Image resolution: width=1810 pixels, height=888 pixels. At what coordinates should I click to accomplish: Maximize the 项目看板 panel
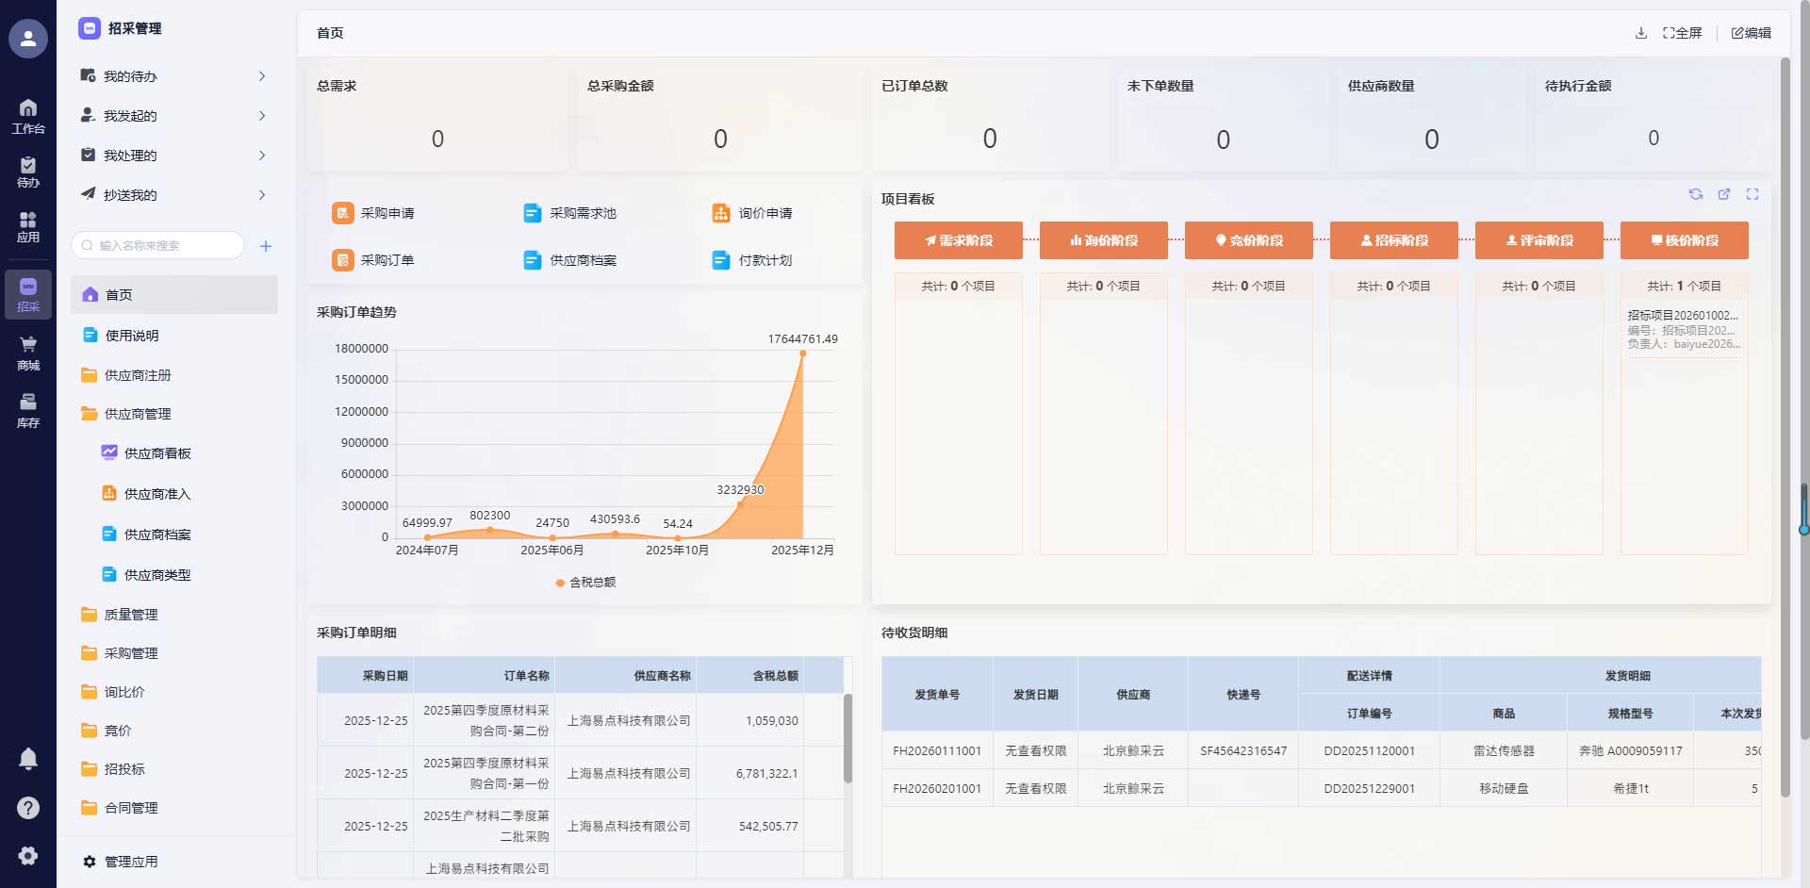(1752, 194)
